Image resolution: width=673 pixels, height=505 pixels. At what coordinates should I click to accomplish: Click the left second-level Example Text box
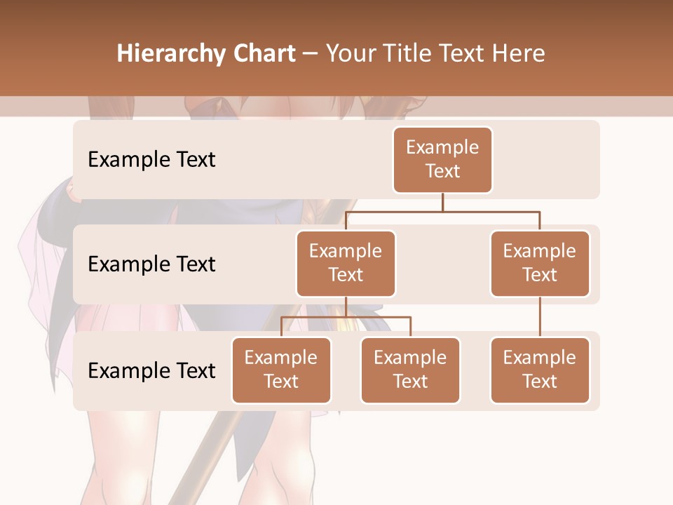click(x=346, y=263)
